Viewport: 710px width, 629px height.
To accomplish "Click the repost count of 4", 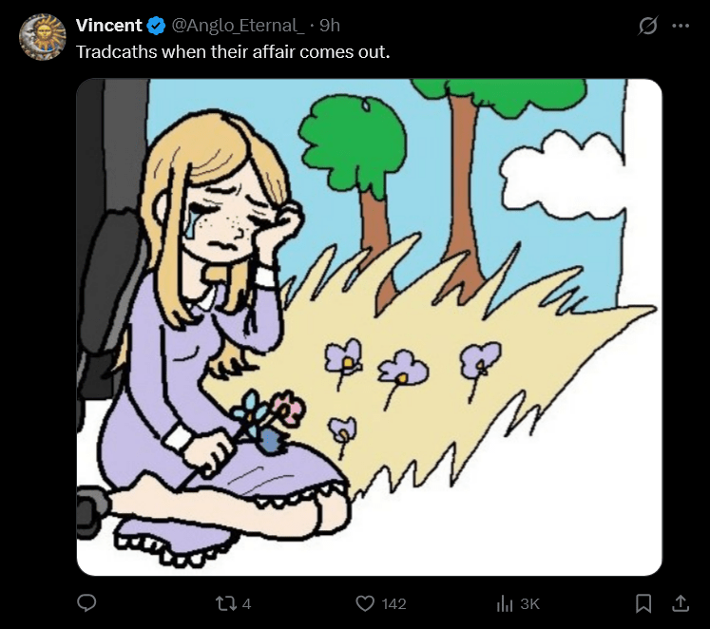I will (x=246, y=603).
